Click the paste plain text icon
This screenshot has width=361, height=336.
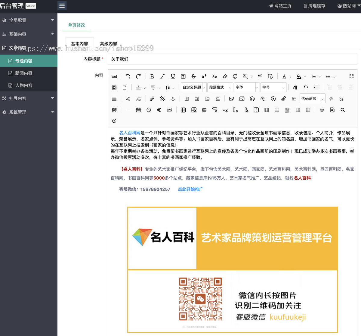270,77
